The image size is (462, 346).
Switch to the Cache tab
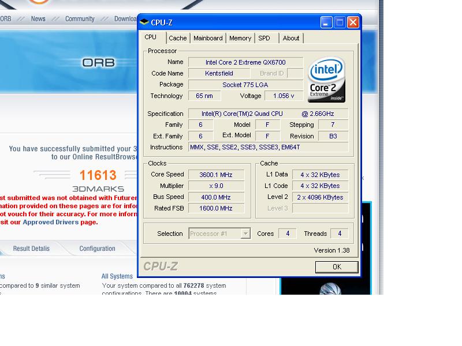coord(178,38)
